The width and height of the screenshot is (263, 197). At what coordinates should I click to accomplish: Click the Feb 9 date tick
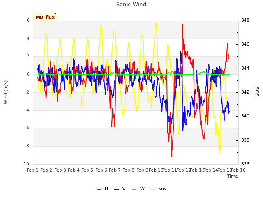[x=142, y=170]
